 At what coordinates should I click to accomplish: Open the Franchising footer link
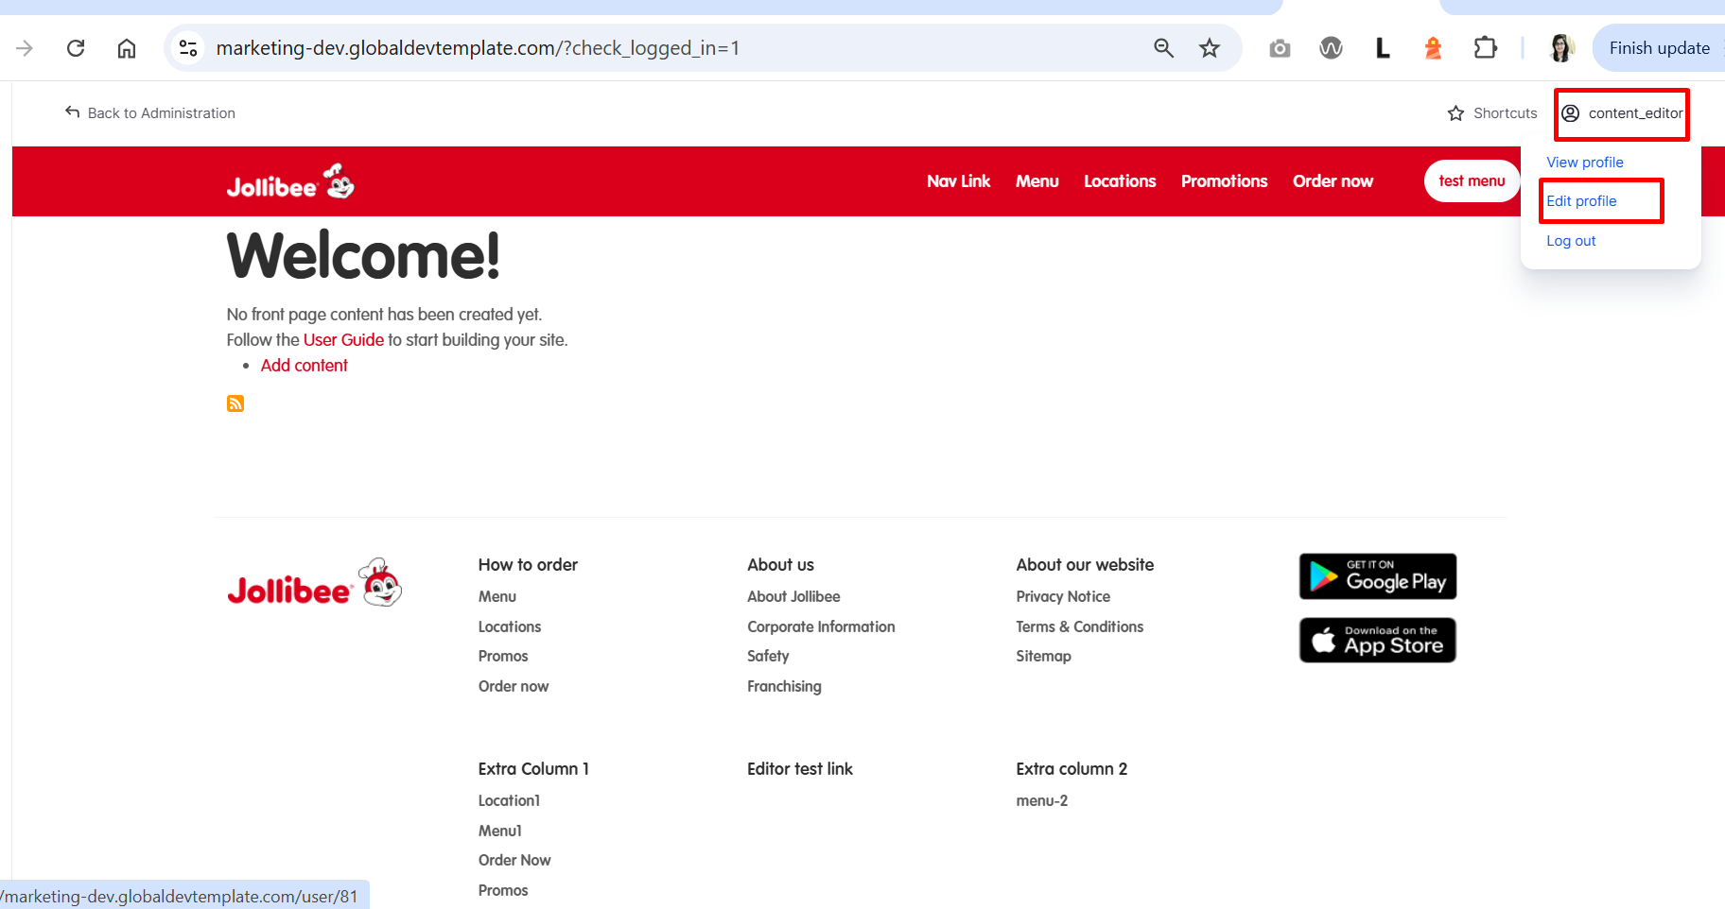point(784,687)
